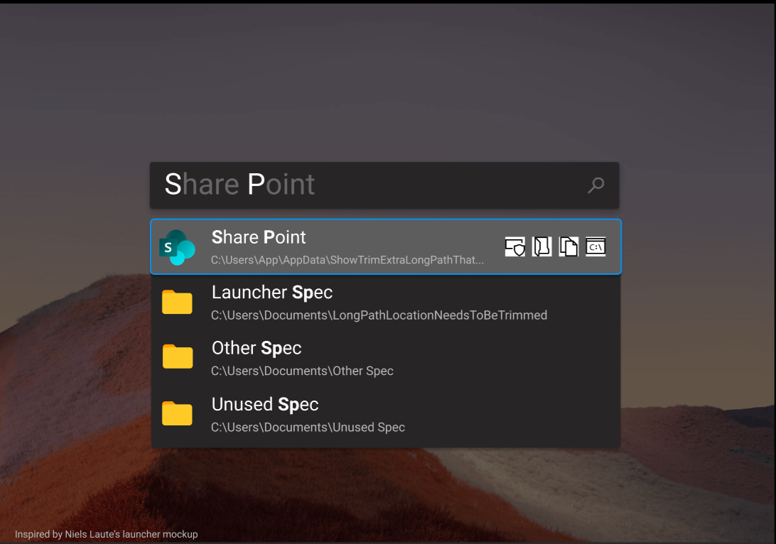Viewport: 776px width, 544px height.
Task: Click the Unused Spec folder icon
Action: [x=177, y=413]
